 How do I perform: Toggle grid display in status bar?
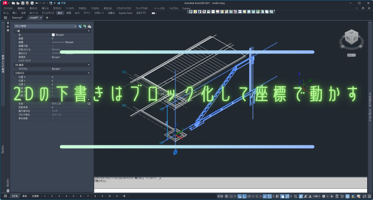click(x=227, y=196)
